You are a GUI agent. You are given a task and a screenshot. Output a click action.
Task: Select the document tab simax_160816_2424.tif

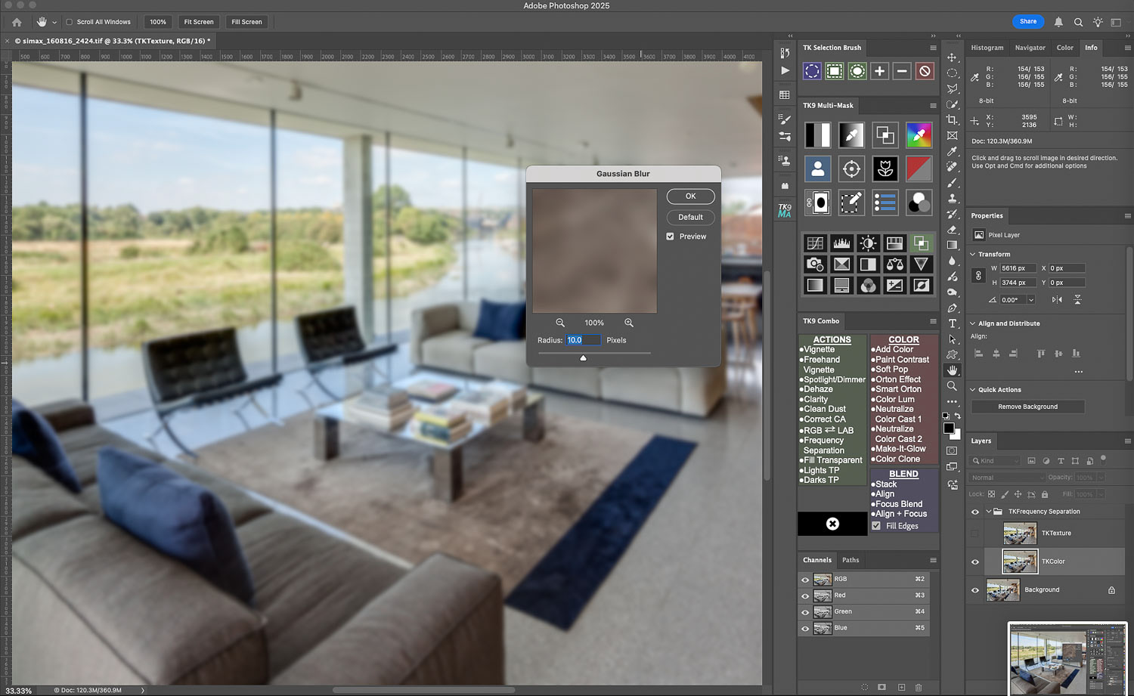[112, 41]
